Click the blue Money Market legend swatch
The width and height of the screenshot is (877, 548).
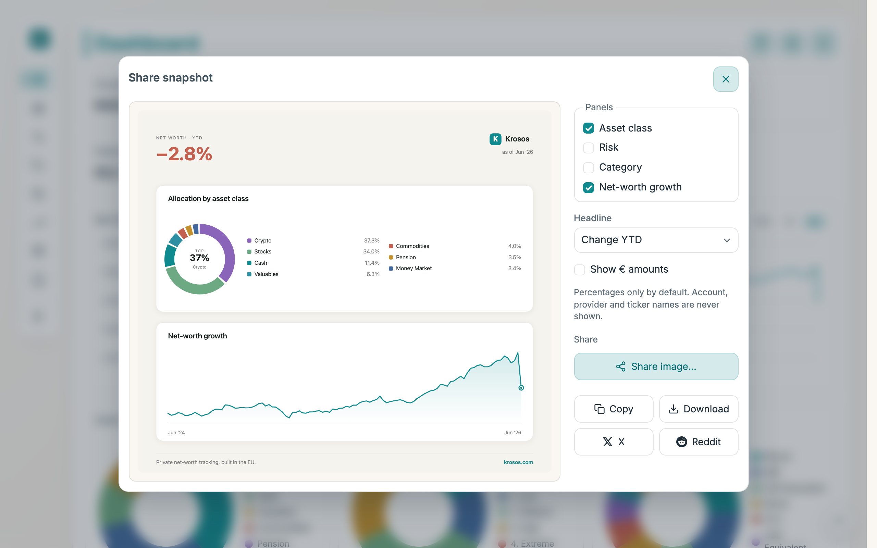[x=391, y=269]
